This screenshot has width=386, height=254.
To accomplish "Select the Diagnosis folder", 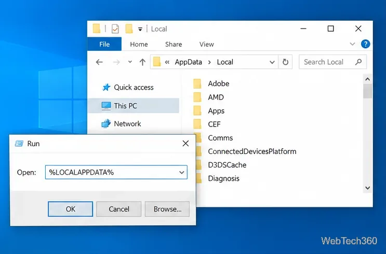I will [x=223, y=178].
